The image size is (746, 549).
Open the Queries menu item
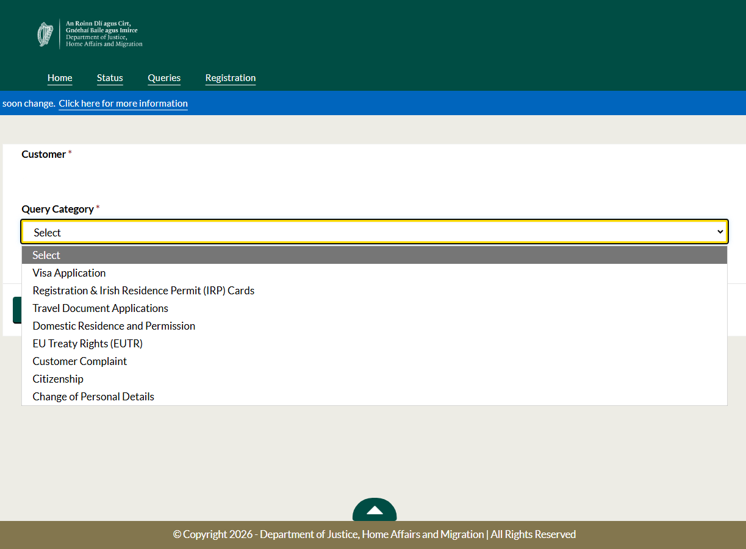(164, 78)
